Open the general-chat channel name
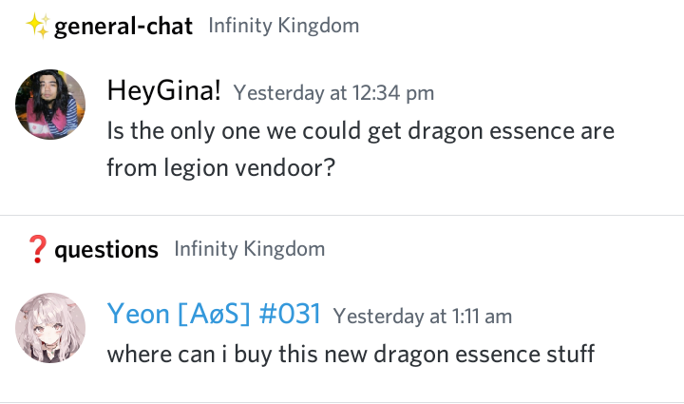684x404 pixels. click(x=124, y=27)
